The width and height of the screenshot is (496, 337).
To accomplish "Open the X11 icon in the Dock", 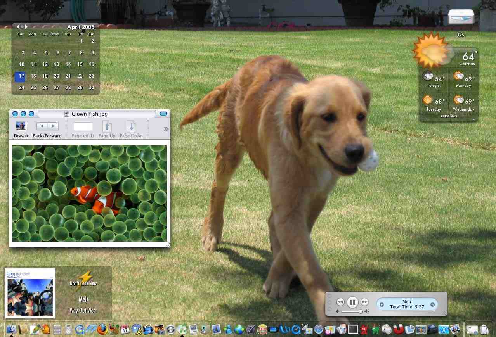I will (x=444, y=330).
